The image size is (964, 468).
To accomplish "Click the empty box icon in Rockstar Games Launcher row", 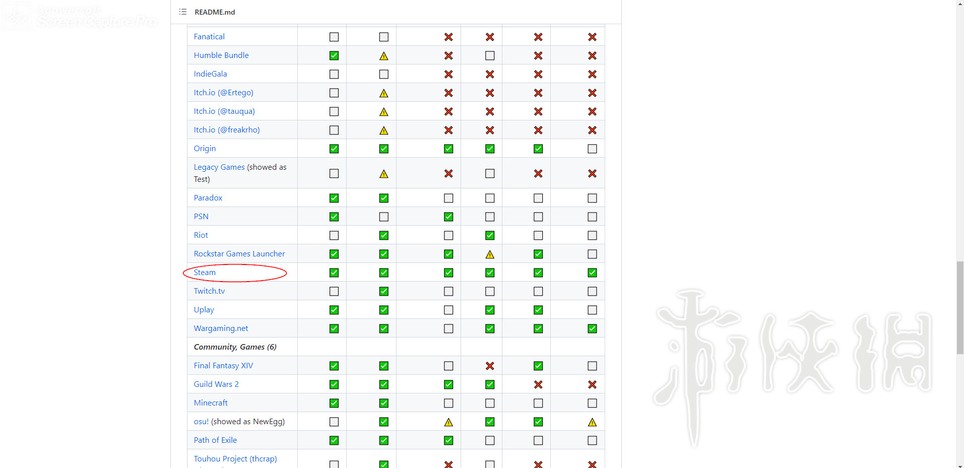I will 592,254.
